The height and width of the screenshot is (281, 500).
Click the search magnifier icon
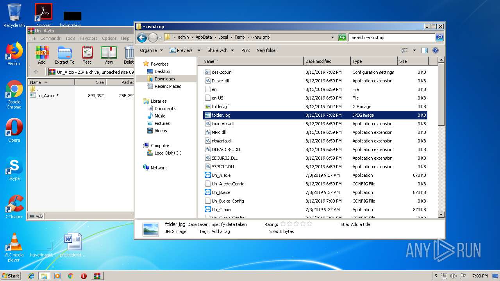(439, 37)
